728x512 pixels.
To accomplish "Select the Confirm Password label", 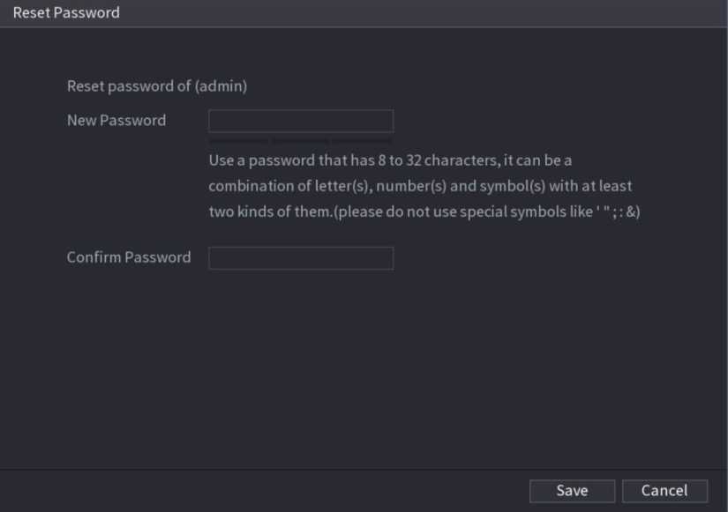I will tap(129, 257).
